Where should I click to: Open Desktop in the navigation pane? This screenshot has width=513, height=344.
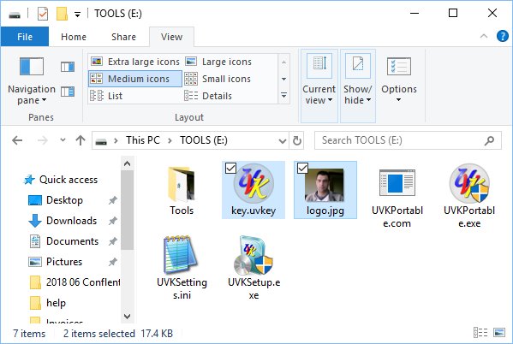tap(64, 200)
